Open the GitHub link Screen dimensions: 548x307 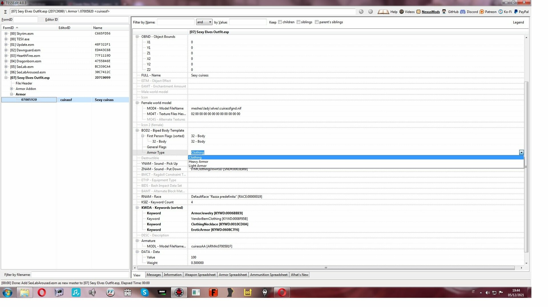point(453,12)
